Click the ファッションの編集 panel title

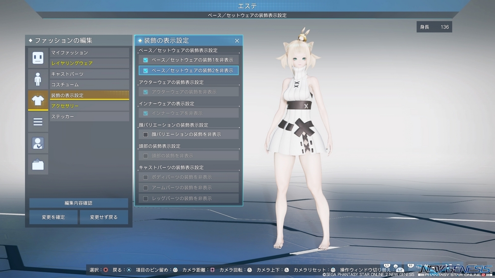pyautogui.click(x=63, y=41)
